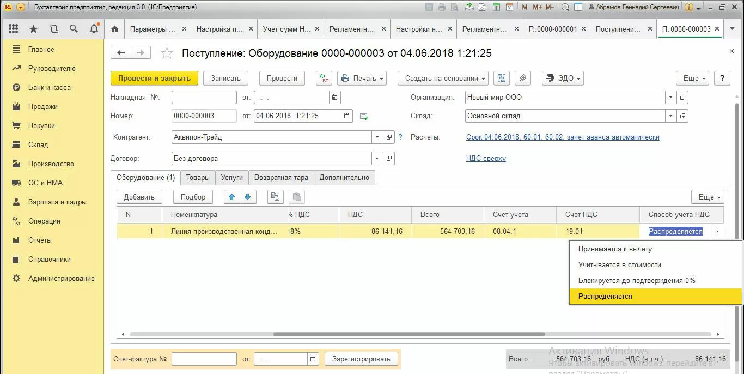Screen dimensions: 744x374
Task: Expand the Контрагент dropdown list
Action: click(x=377, y=137)
